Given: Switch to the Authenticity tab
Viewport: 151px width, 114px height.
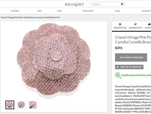Looking at the screenshot, I should 136,26.
